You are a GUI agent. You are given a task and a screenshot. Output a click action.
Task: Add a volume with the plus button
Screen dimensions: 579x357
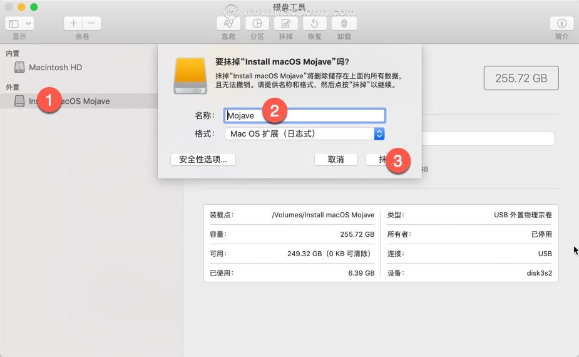(x=73, y=23)
